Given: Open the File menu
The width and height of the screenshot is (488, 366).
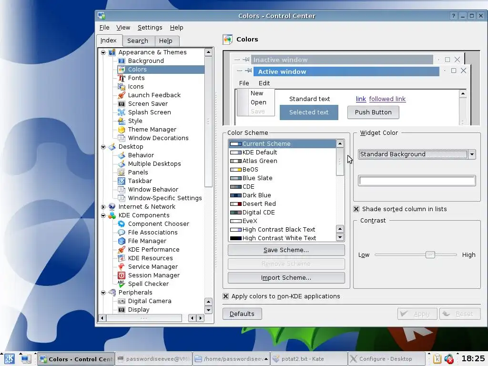Looking at the screenshot, I should [x=104, y=27].
